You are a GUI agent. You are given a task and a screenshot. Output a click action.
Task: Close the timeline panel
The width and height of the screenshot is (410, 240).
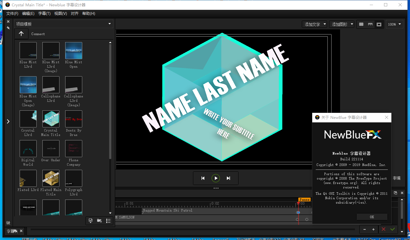tap(402, 193)
